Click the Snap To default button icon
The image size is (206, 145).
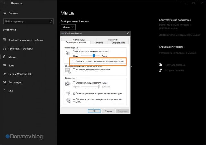click(x=68, y=71)
